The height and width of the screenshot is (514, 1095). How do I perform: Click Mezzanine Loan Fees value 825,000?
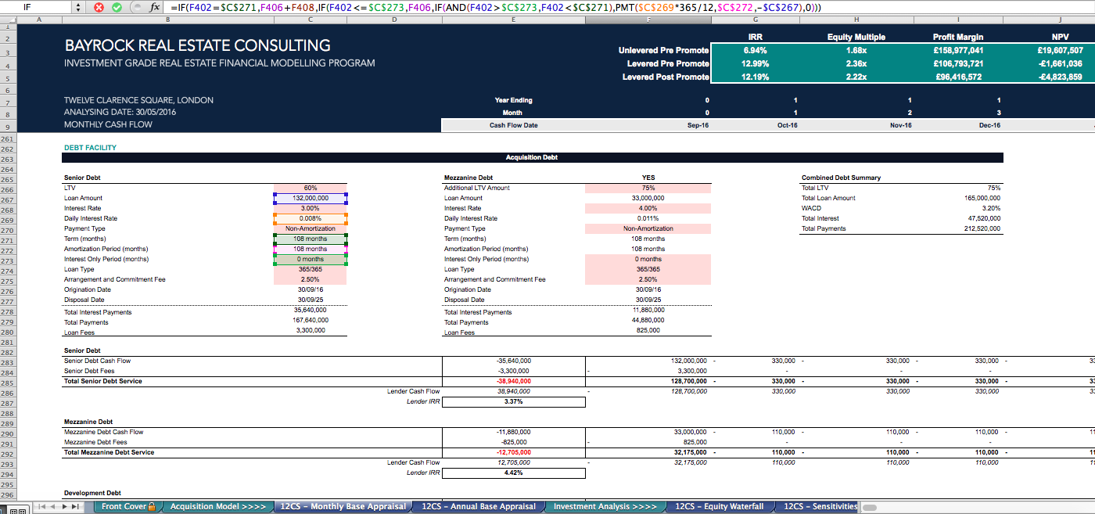click(648, 330)
